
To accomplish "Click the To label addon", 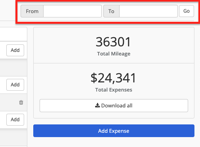I will pos(111,11).
